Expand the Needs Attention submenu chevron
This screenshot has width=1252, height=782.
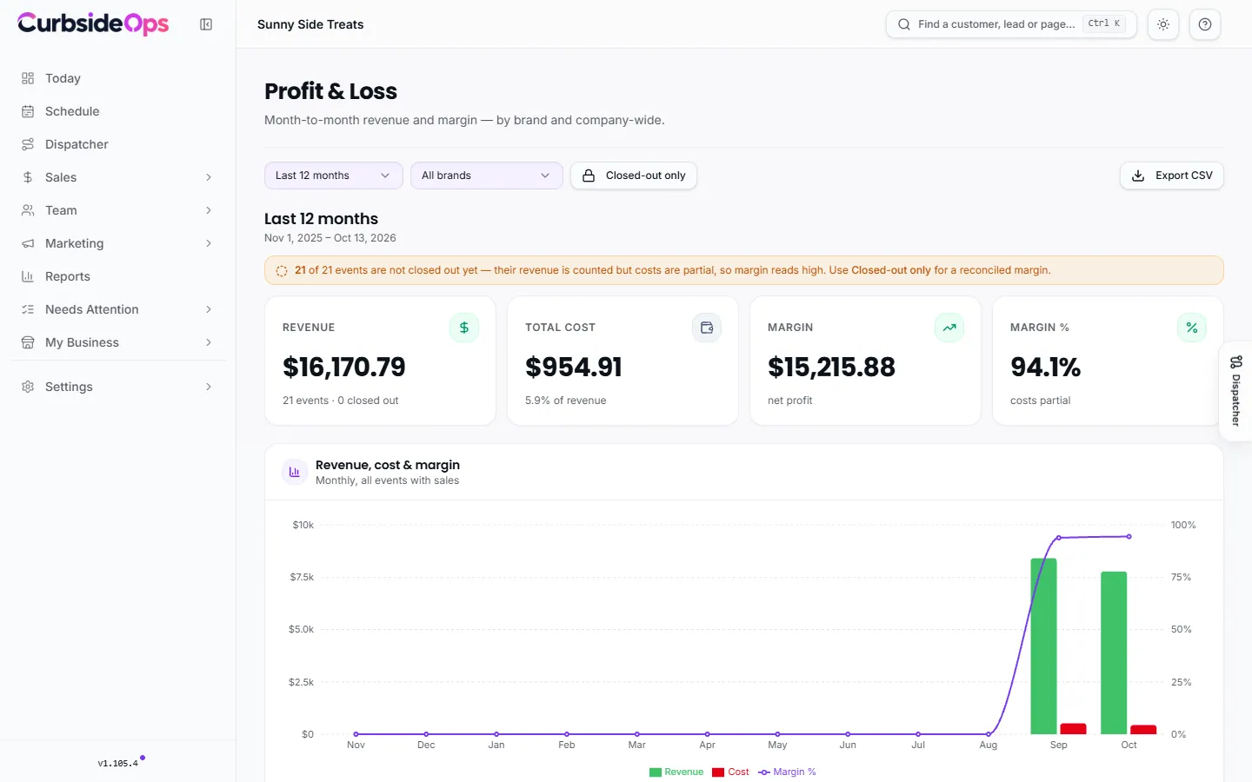(x=209, y=309)
